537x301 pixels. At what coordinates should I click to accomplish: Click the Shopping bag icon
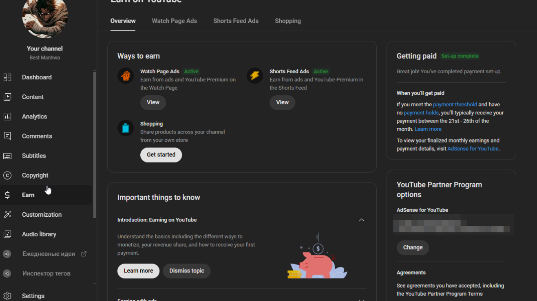126,128
